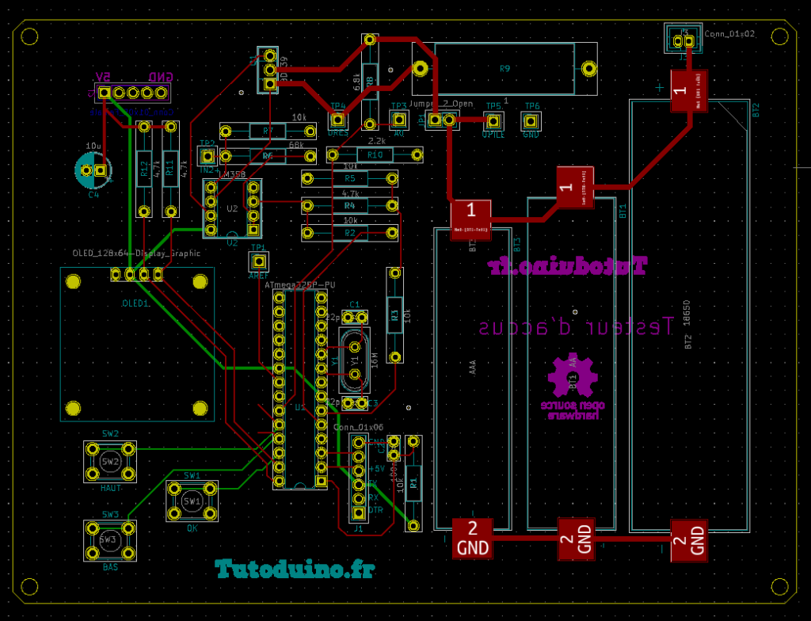Select the TP4 test point pad
This screenshot has width=811, height=621.
tap(337, 120)
